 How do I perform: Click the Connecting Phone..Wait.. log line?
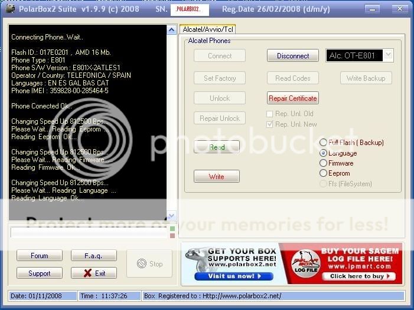point(47,37)
